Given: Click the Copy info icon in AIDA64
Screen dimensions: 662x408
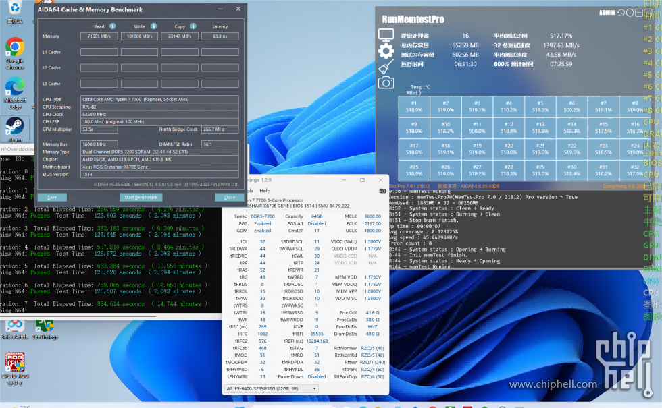Looking at the screenshot, I should (x=193, y=26).
